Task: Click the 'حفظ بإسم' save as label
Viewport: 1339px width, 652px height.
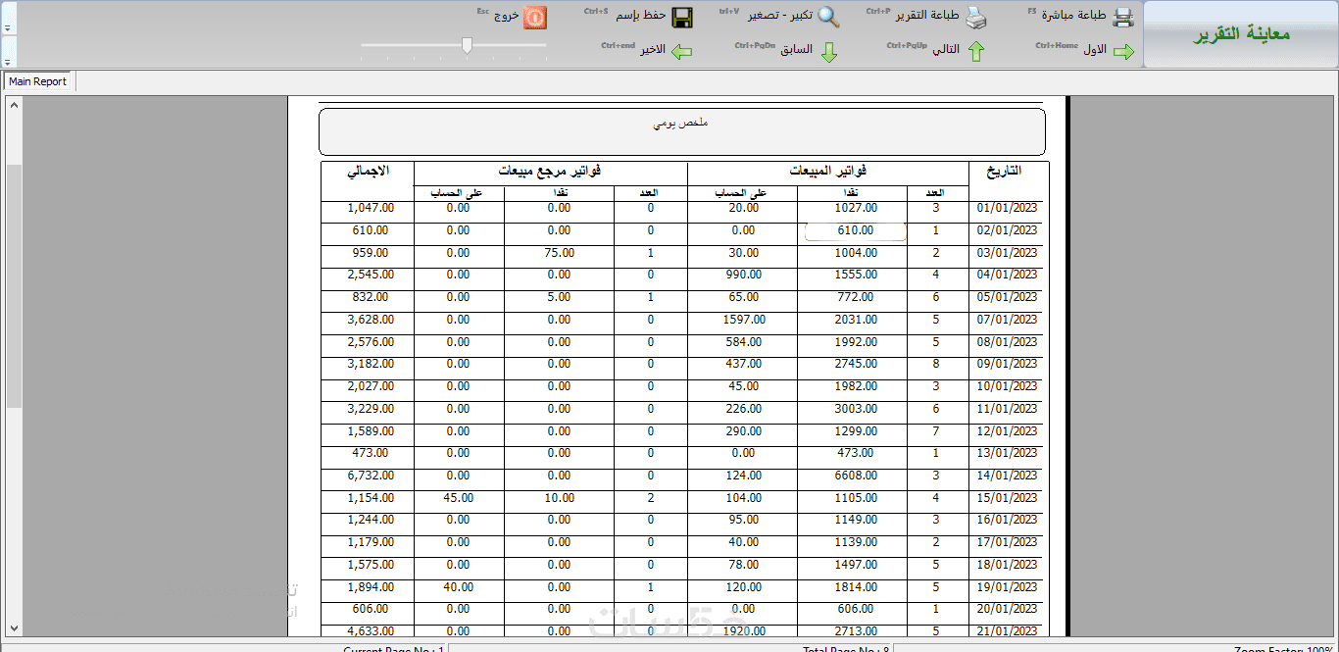Action: pos(641,16)
